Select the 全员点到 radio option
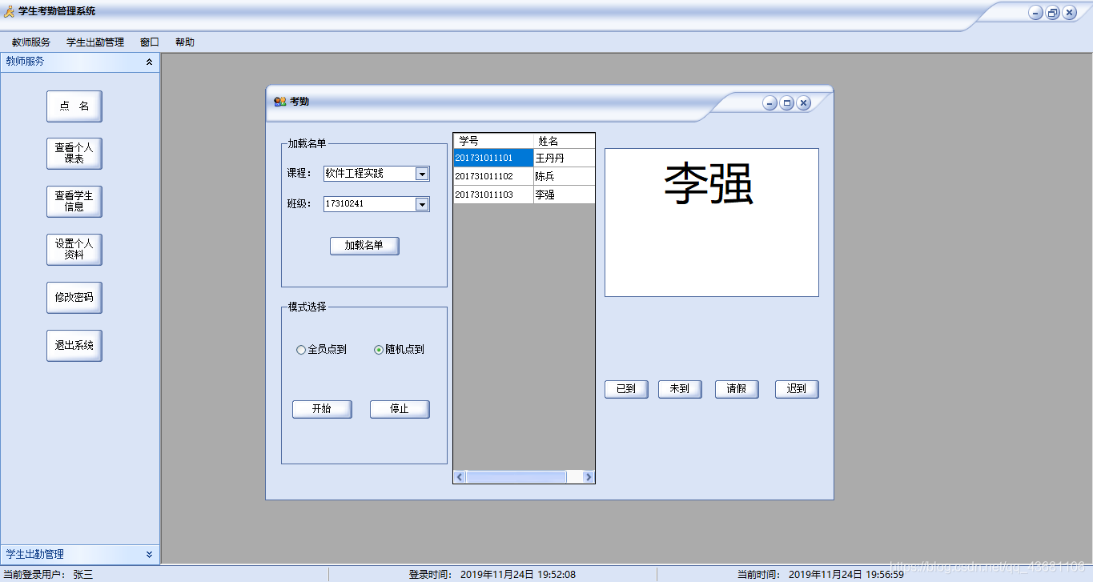Image resolution: width=1093 pixels, height=582 pixels. (321, 350)
